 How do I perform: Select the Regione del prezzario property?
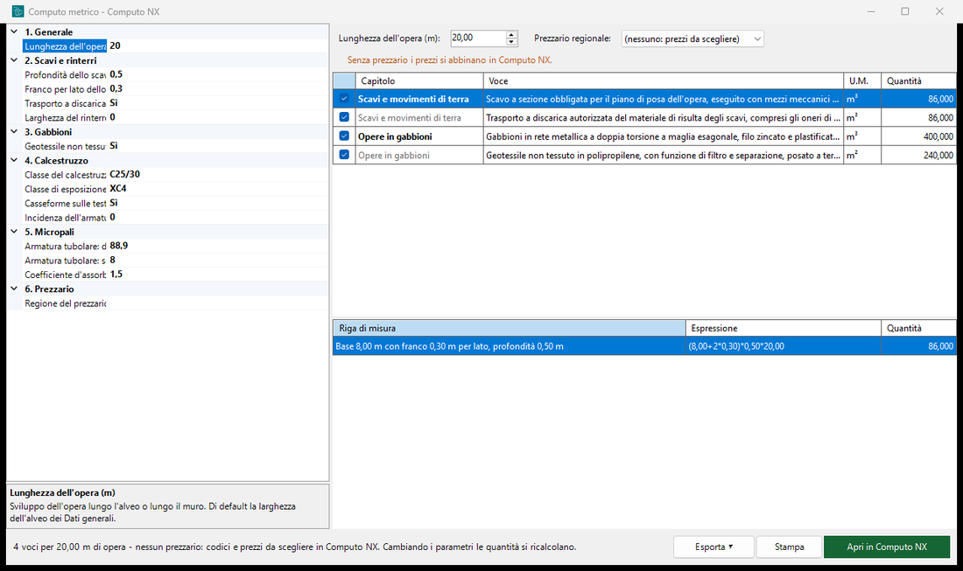(175, 303)
